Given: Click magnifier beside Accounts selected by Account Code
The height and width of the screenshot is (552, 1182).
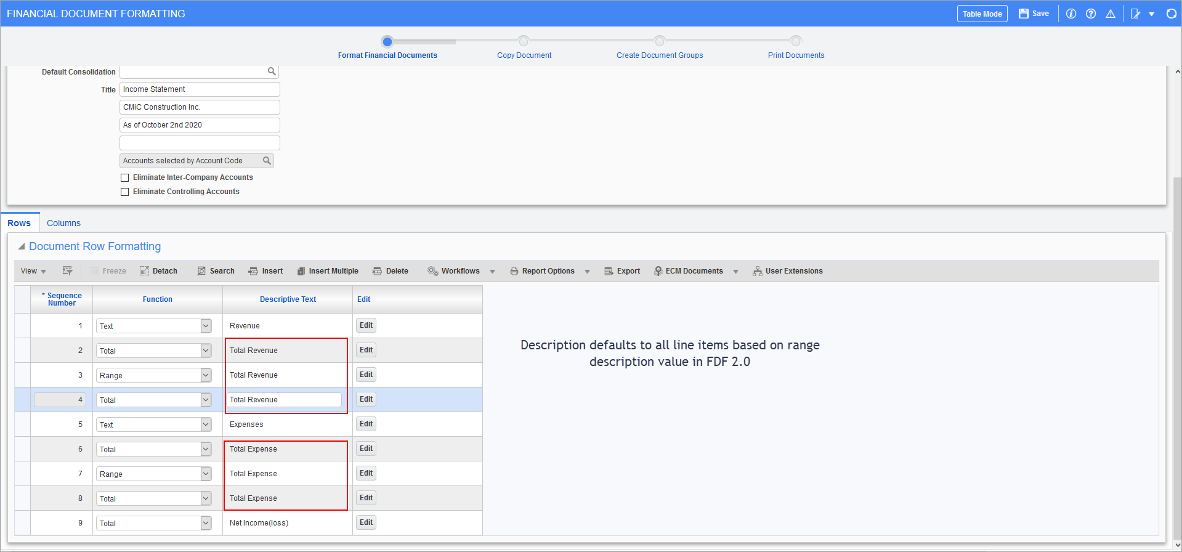Looking at the screenshot, I should point(267,161).
